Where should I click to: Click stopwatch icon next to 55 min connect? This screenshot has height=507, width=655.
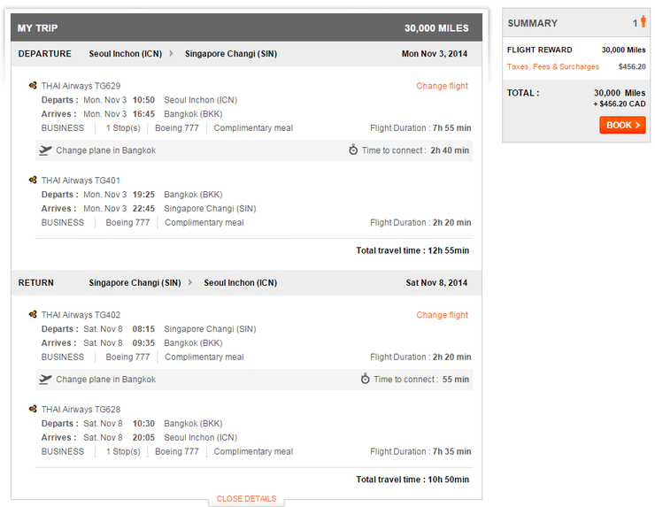[x=366, y=380]
